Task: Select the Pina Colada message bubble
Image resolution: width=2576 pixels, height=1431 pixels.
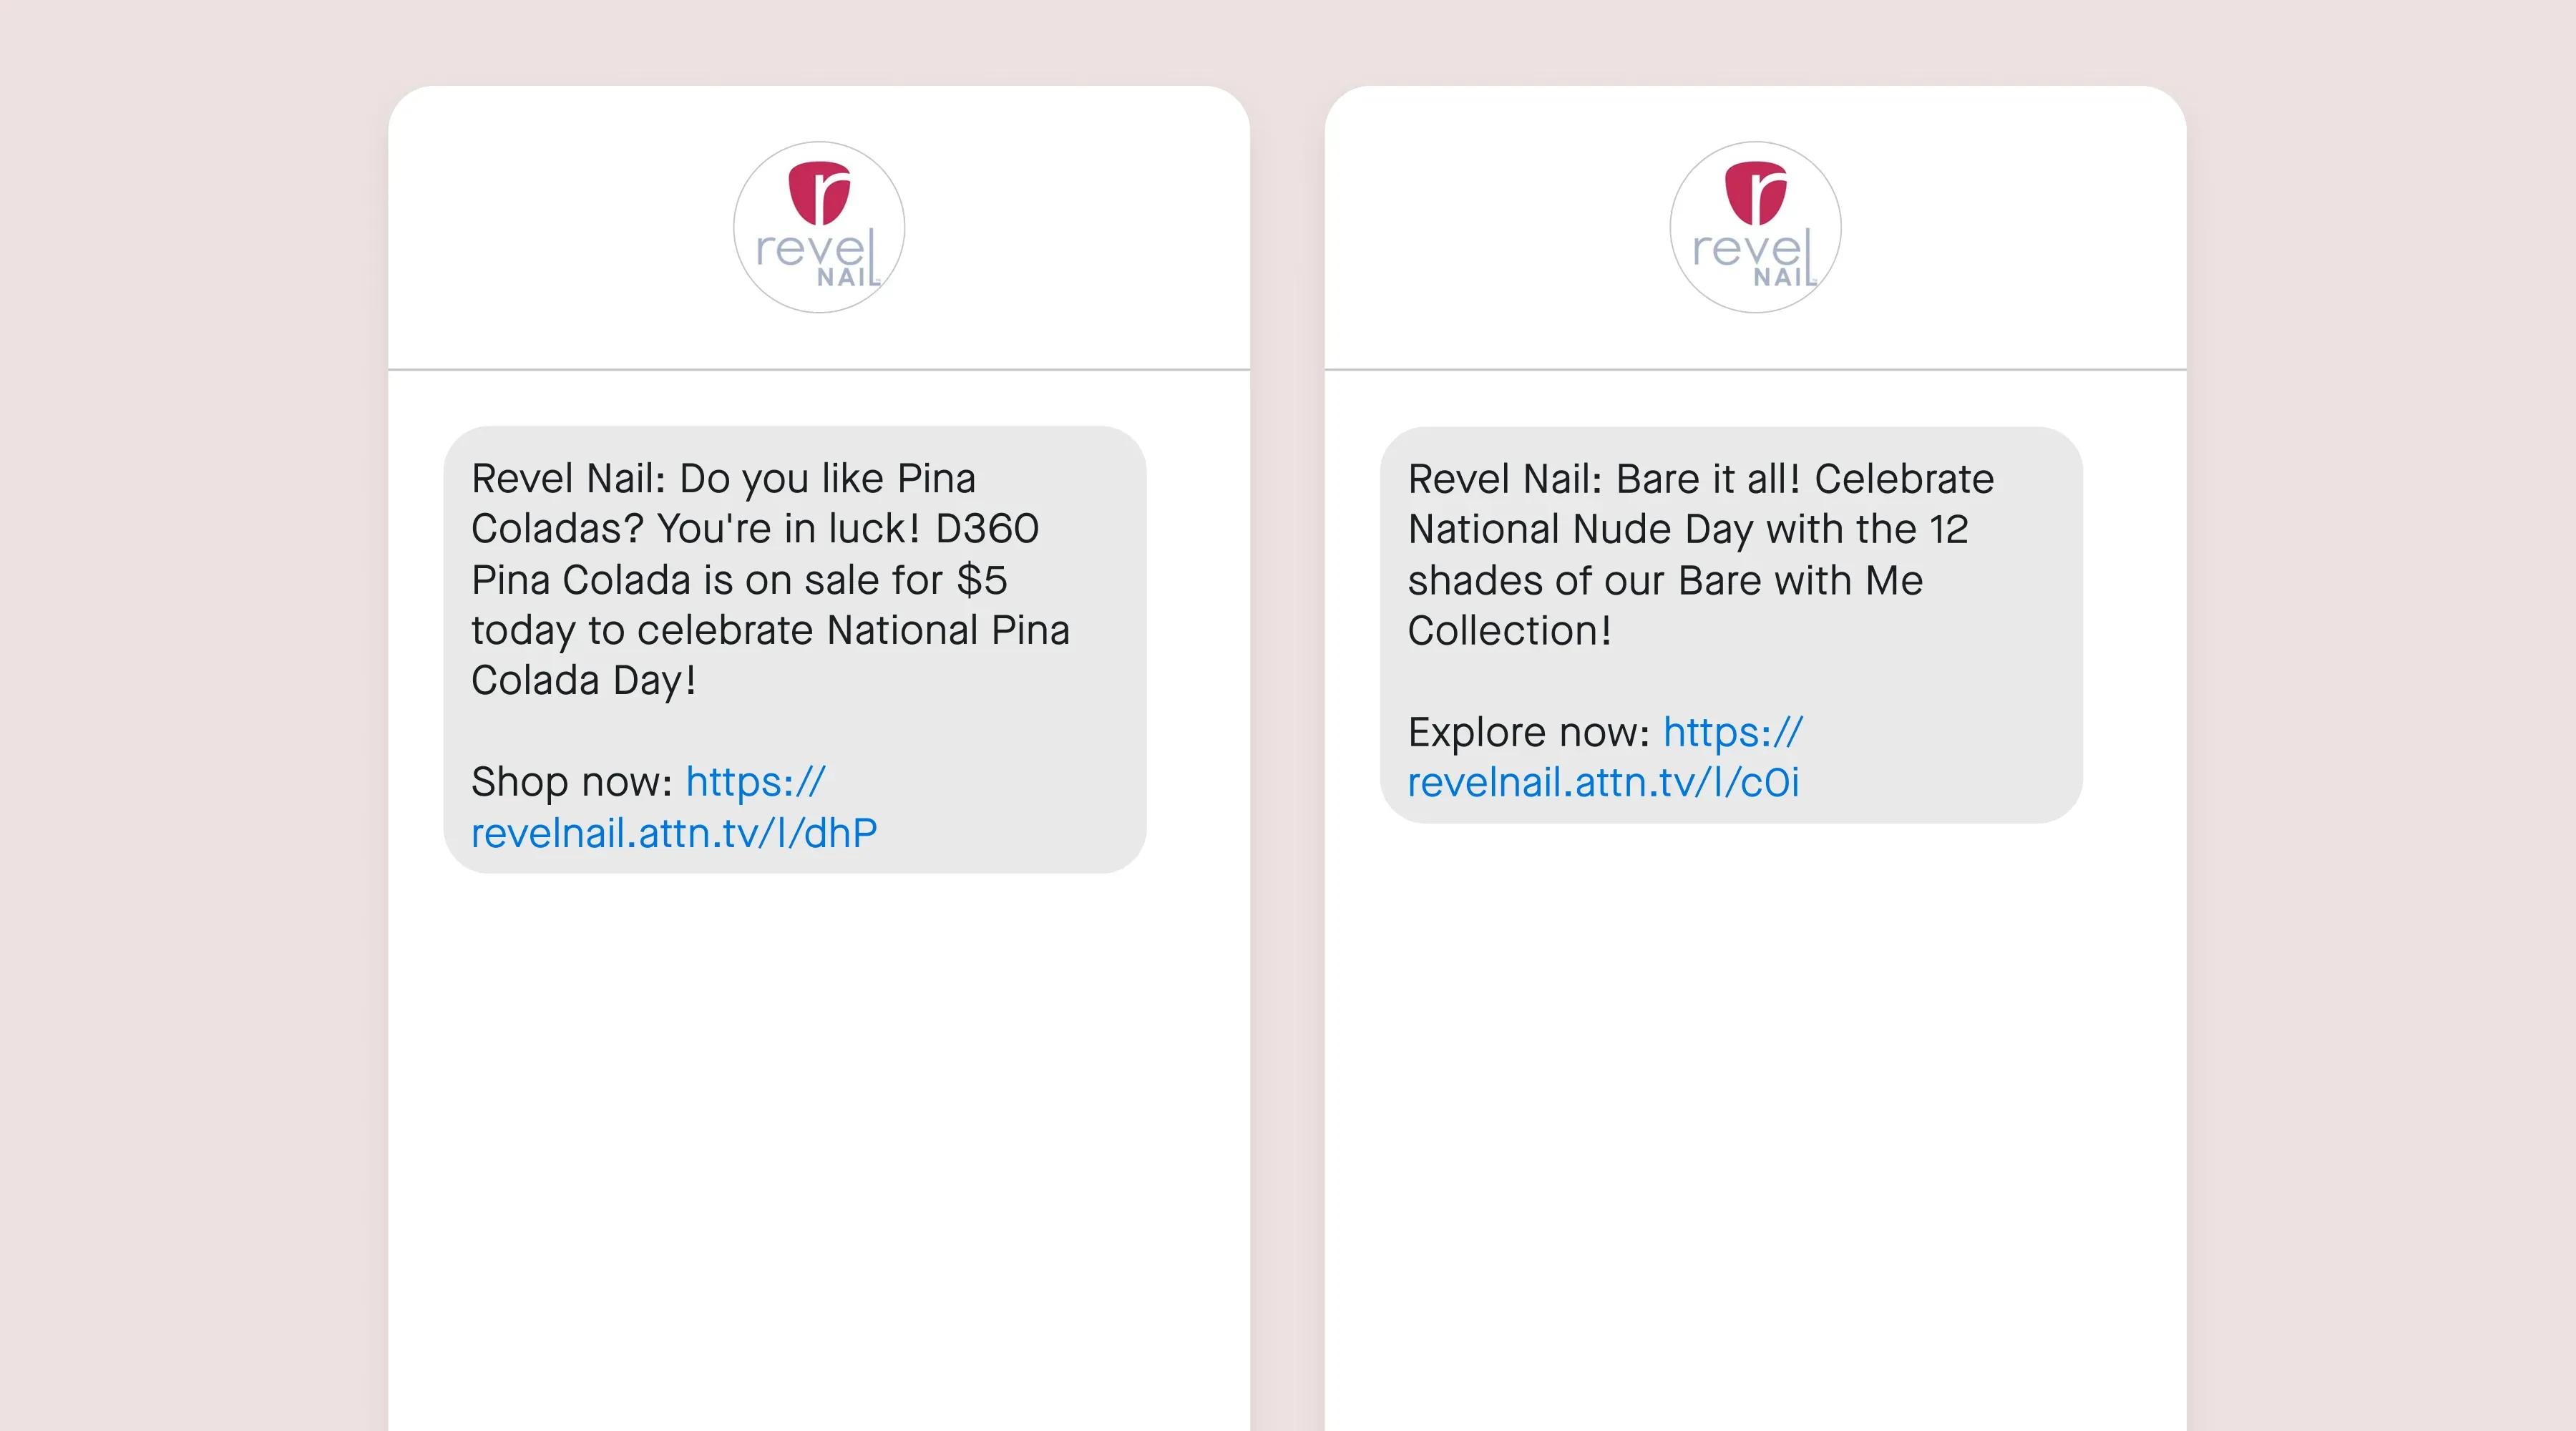Action: 794,650
